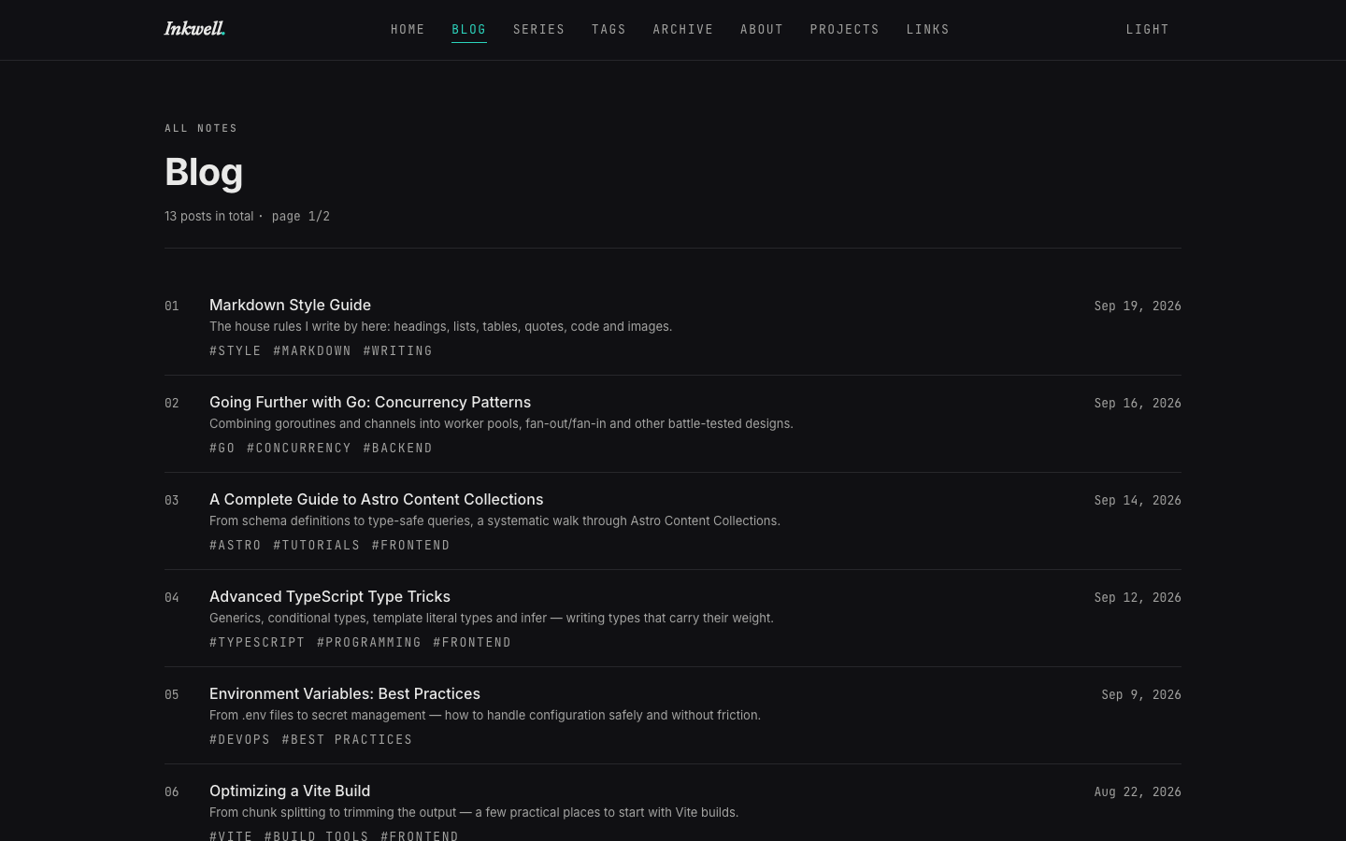
Task: Toggle the Light theme switch
Action: click(1148, 30)
